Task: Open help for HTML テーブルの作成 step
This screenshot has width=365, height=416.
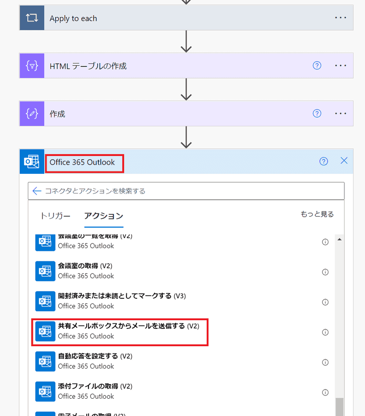Action: pos(317,66)
